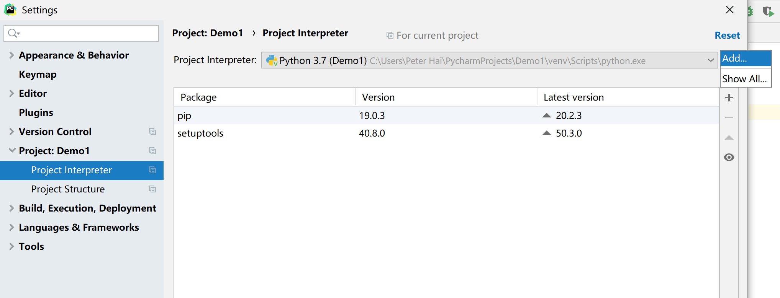This screenshot has height=298, width=780.
Task: Click the copy icon beside Version Control
Action: coord(152,132)
